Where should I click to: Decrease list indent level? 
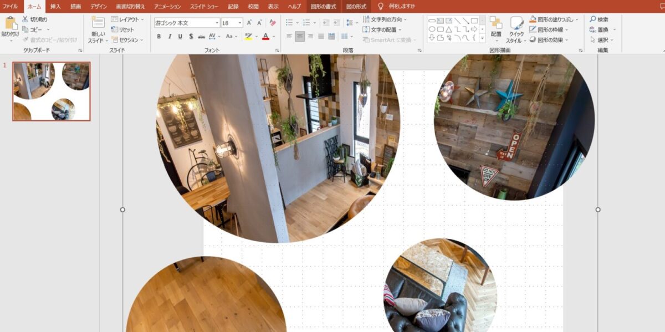click(326, 23)
